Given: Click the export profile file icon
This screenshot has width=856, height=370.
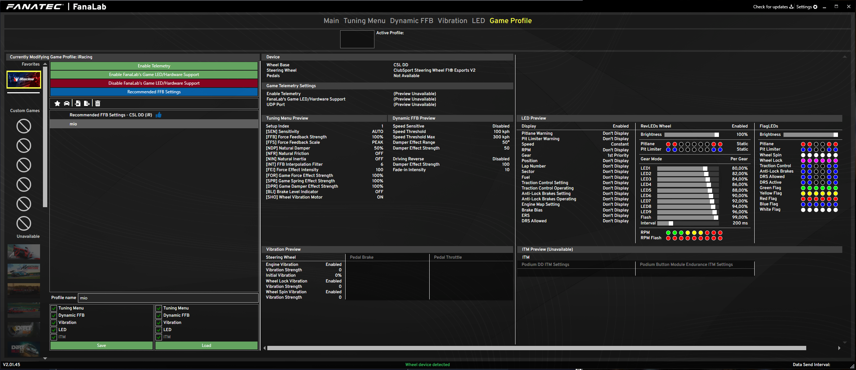Looking at the screenshot, I should click(x=87, y=103).
